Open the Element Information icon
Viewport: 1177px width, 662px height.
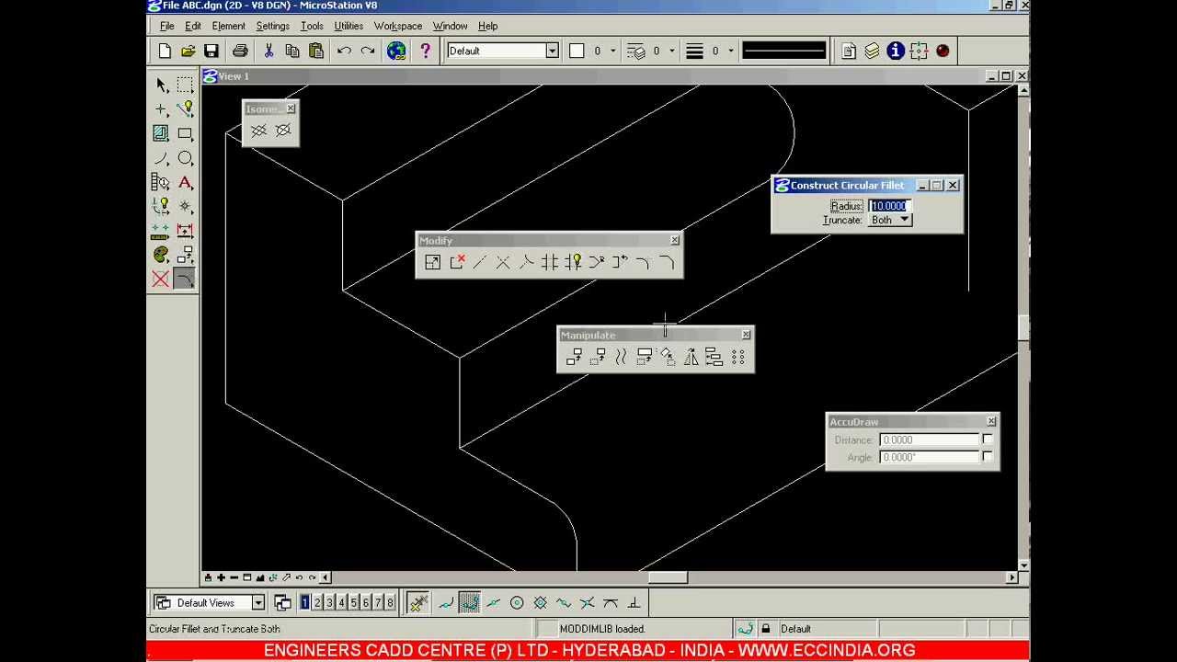click(896, 51)
